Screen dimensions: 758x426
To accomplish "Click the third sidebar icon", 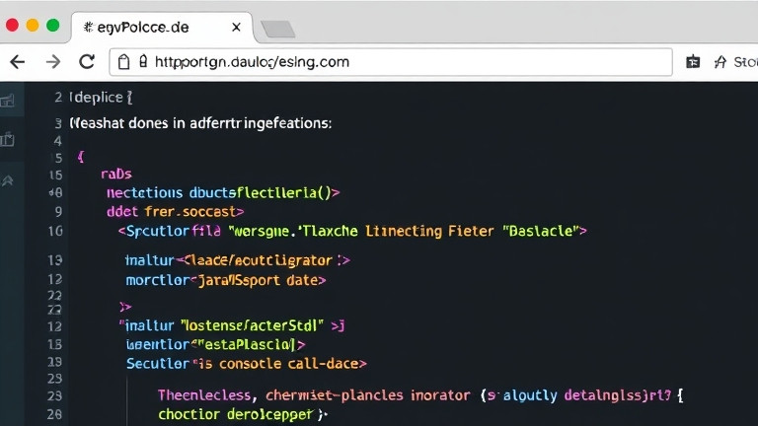I will click(7, 180).
